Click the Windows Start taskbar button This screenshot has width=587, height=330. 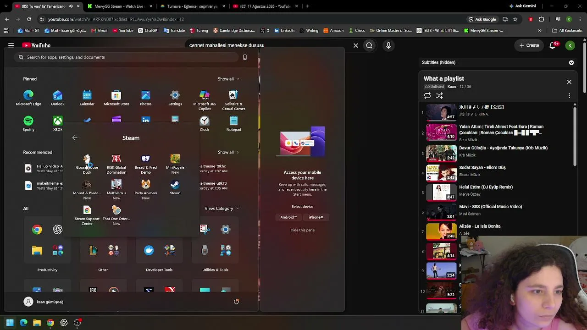[x=10, y=323]
